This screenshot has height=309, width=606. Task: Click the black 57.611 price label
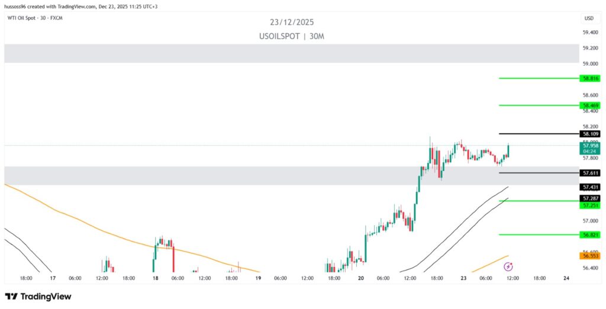click(590, 173)
